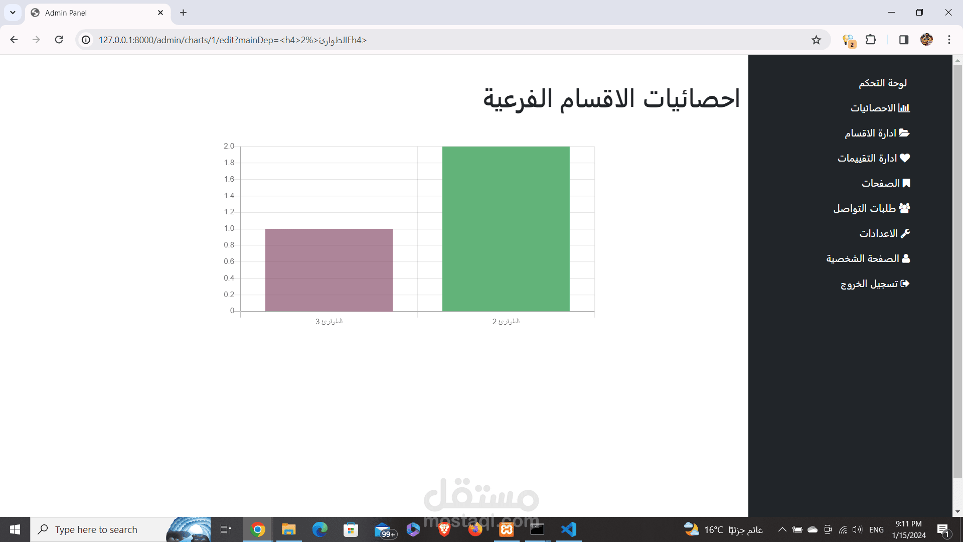Click the folder icon for departments management
The height and width of the screenshot is (542, 963).
click(904, 133)
